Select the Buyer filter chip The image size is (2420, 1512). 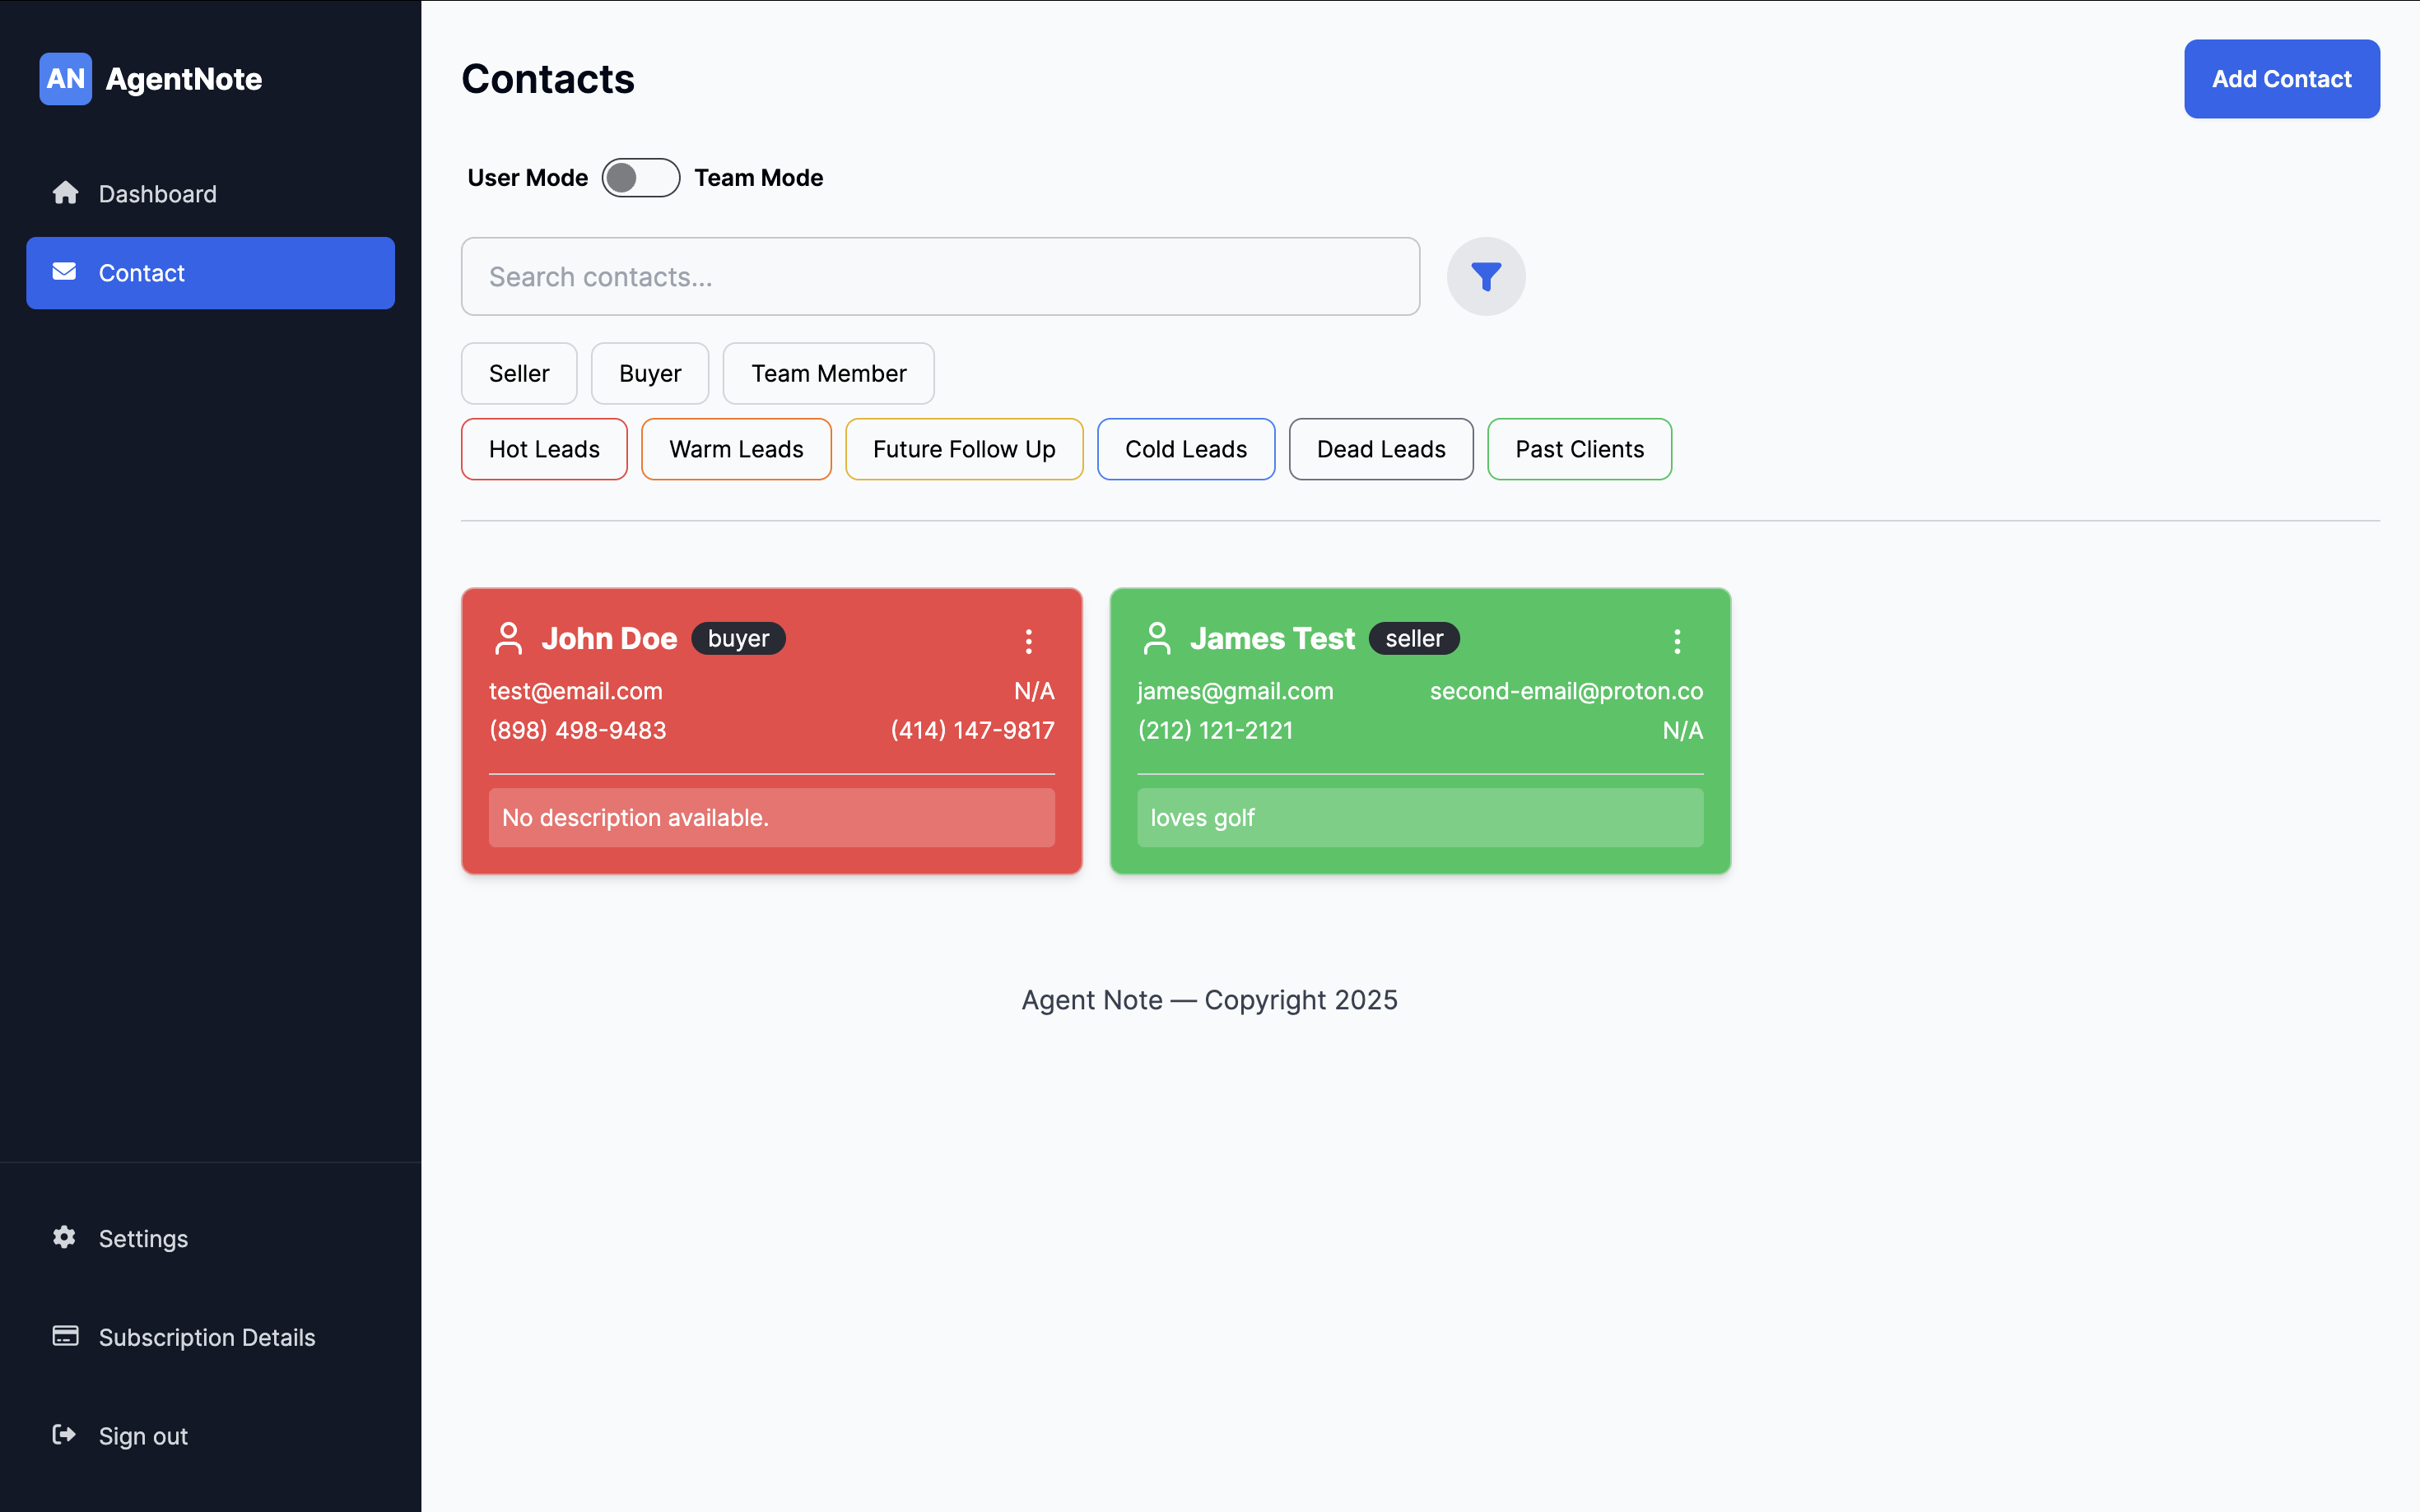point(649,373)
